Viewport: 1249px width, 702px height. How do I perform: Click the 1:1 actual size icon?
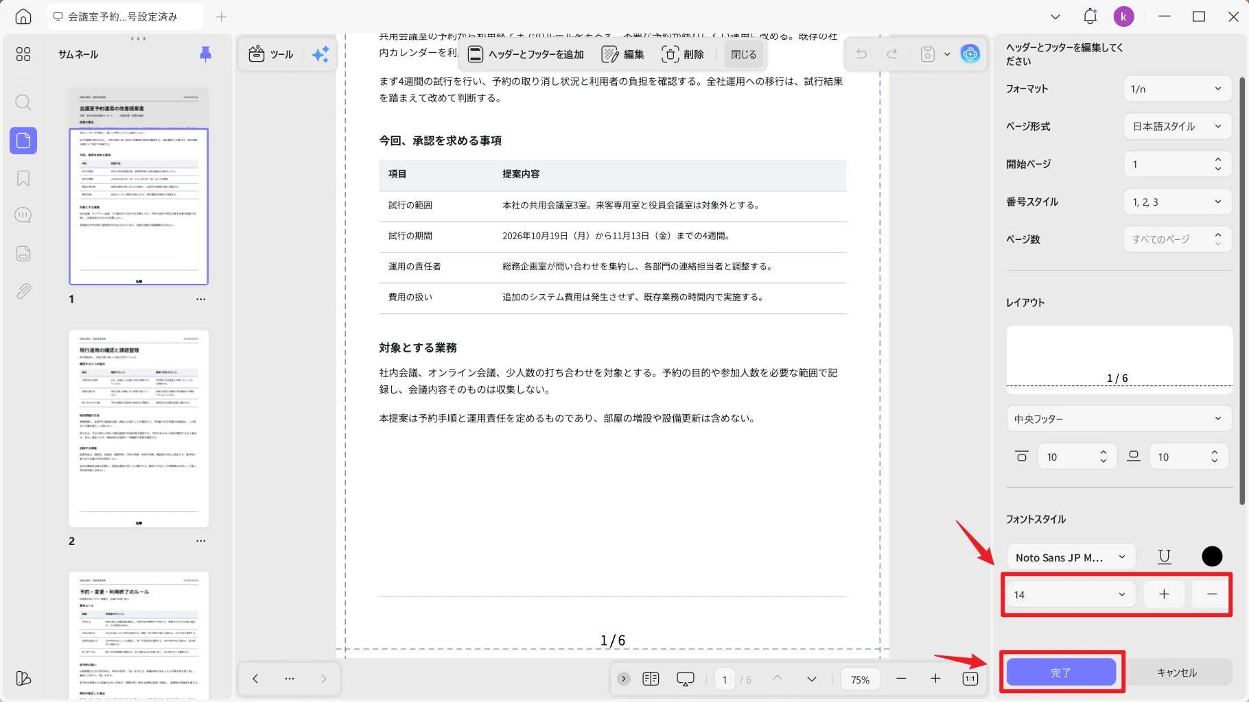tap(970, 679)
